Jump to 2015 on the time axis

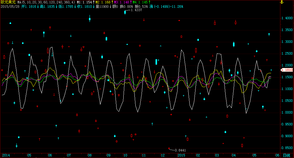point(181,155)
